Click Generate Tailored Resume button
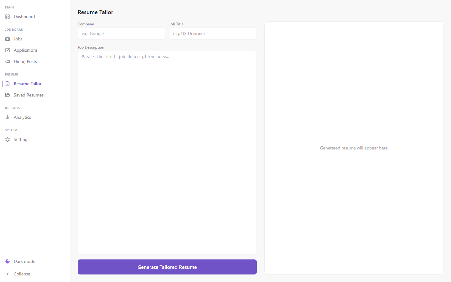 pos(167,267)
